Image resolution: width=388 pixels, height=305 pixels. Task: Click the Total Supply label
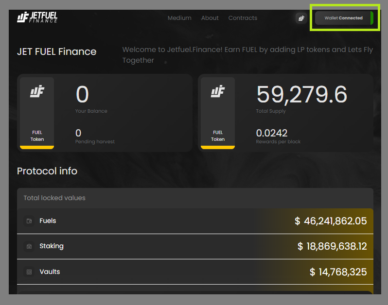(271, 111)
